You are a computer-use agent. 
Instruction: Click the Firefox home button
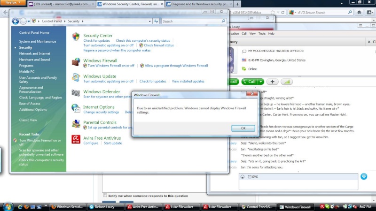pos(359,13)
